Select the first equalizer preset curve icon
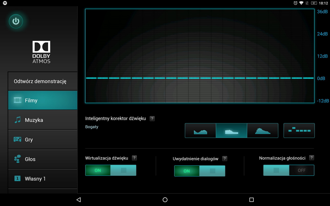The height and width of the screenshot is (206, 330). click(200, 131)
